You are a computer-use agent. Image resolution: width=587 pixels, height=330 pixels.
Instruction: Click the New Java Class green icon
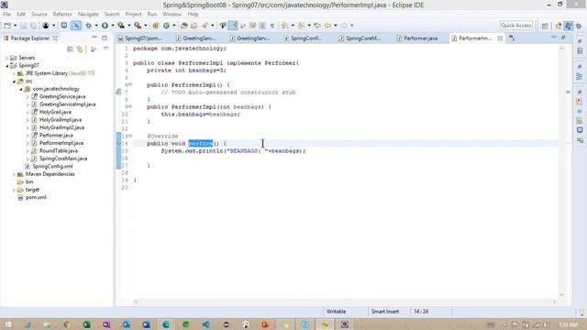pyautogui.click(x=166, y=26)
